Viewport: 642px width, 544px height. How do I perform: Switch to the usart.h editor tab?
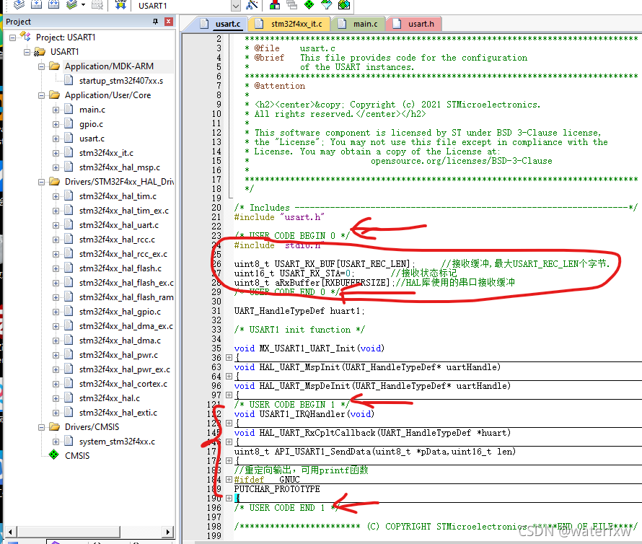click(414, 24)
